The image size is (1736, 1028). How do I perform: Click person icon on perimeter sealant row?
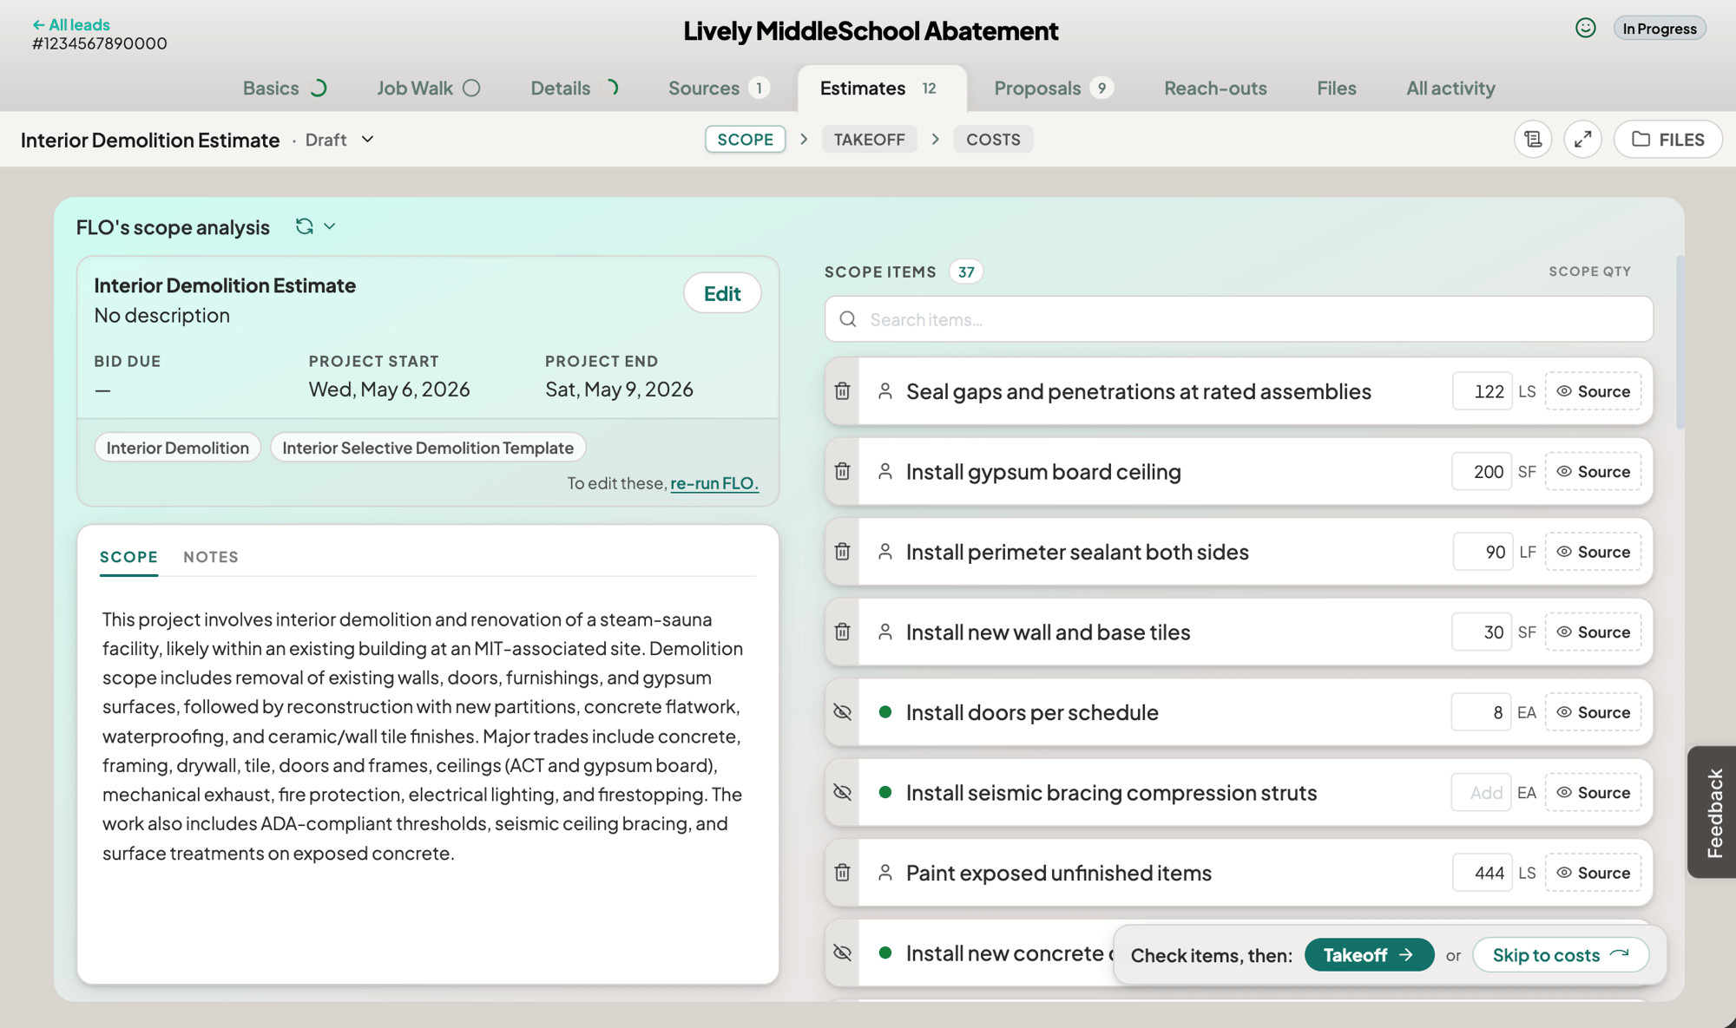pyautogui.click(x=884, y=552)
